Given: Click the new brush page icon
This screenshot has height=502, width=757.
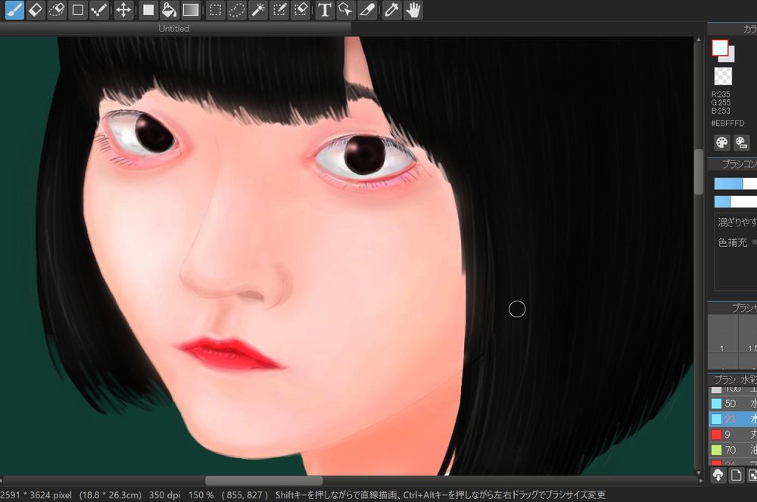Looking at the screenshot, I should [x=736, y=475].
